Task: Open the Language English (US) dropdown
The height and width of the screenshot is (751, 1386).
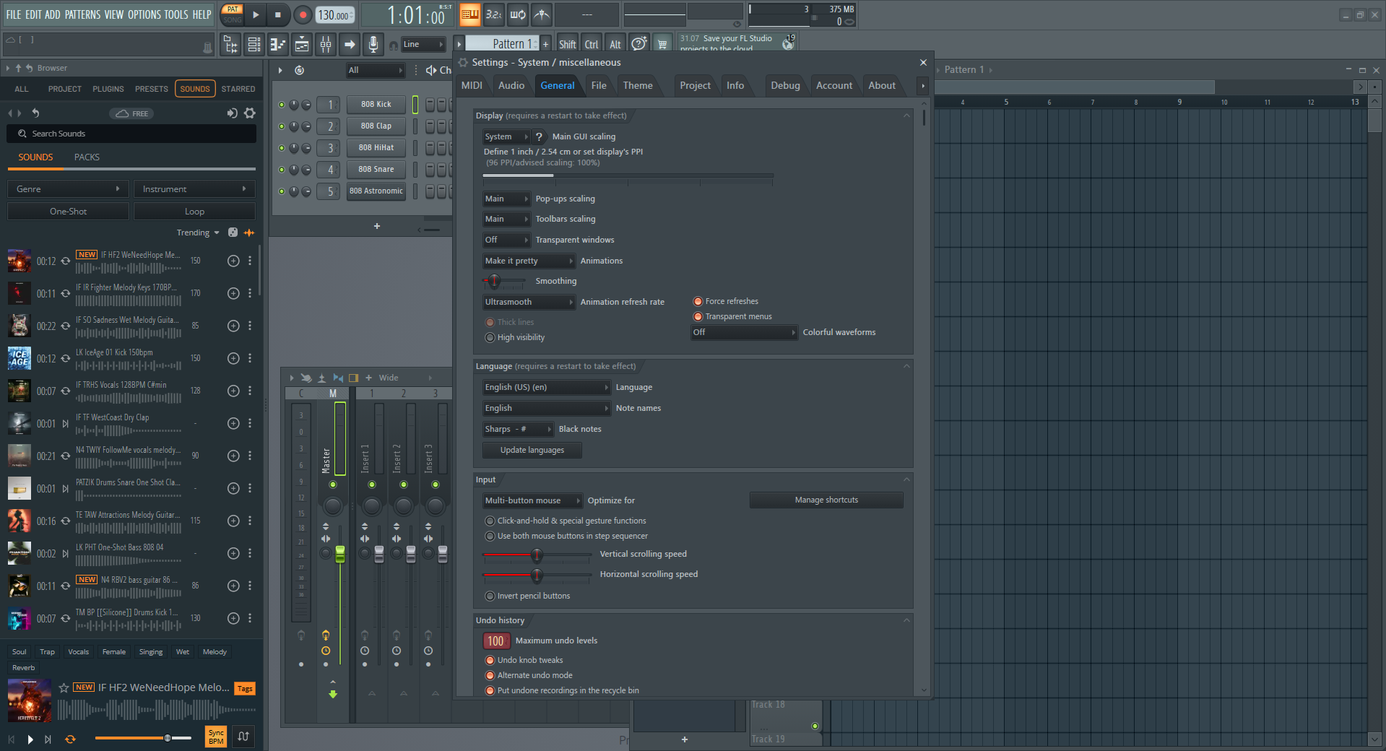Action: click(x=547, y=387)
